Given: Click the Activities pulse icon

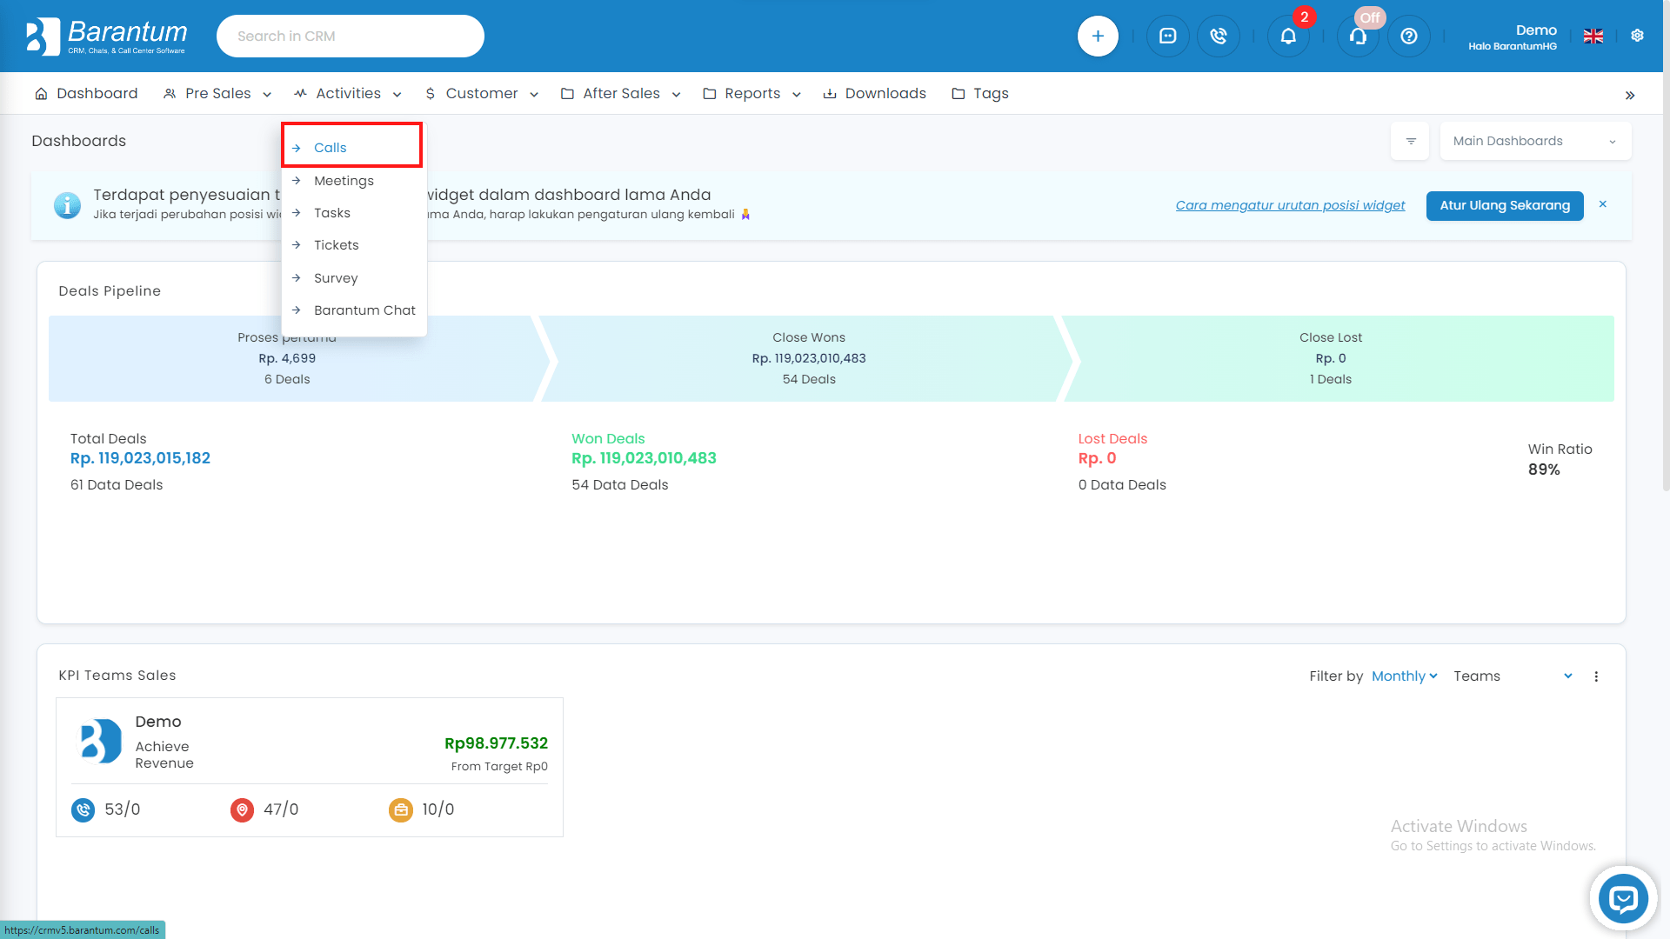Looking at the screenshot, I should click(x=300, y=93).
